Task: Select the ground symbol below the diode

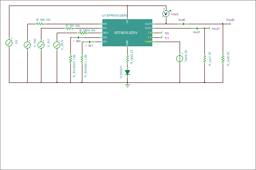Action: [x=128, y=85]
